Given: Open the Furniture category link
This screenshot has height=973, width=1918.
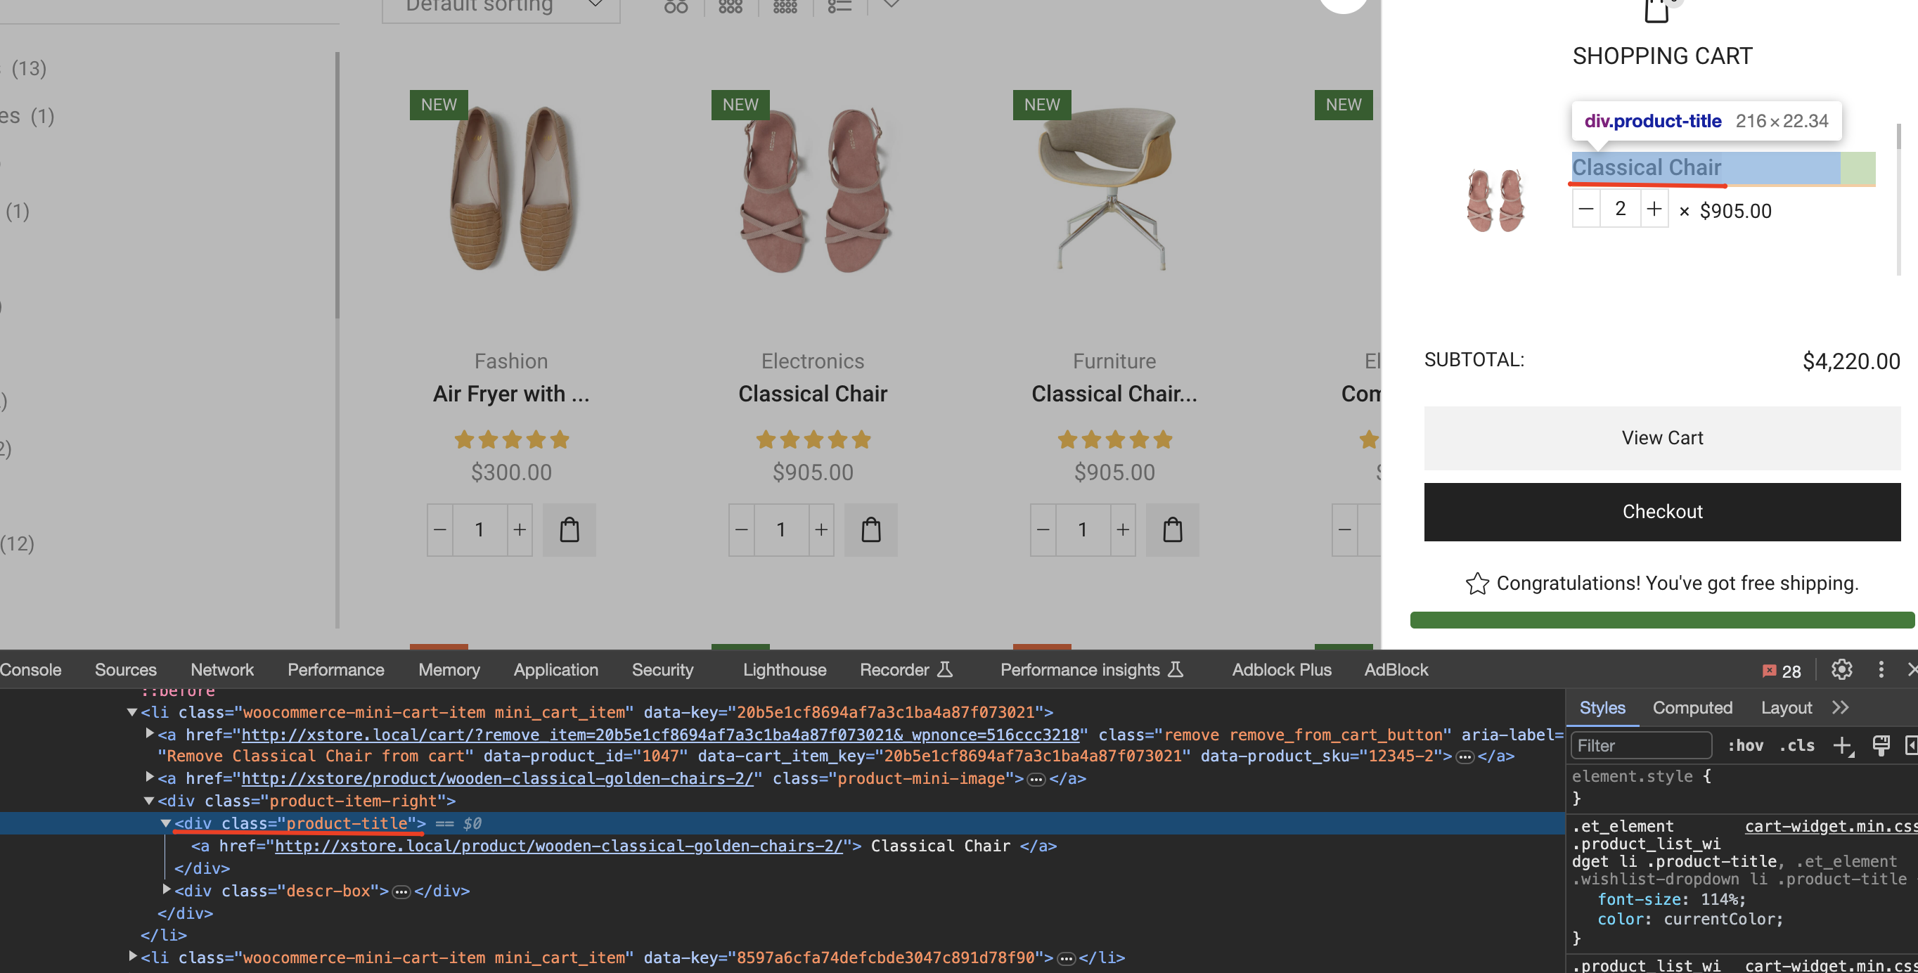Looking at the screenshot, I should (1114, 361).
